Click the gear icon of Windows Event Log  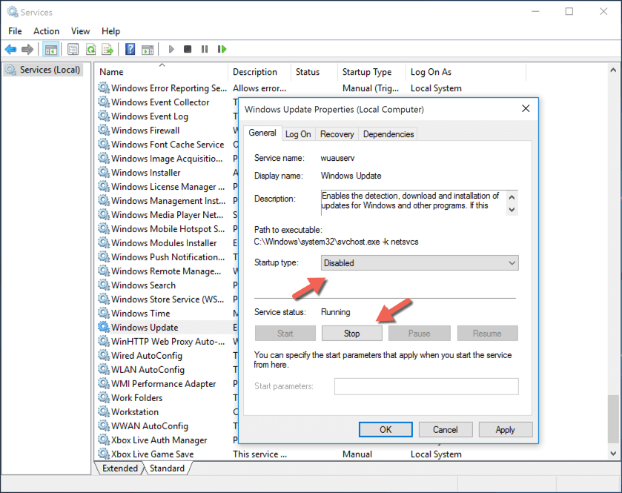coord(104,116)
